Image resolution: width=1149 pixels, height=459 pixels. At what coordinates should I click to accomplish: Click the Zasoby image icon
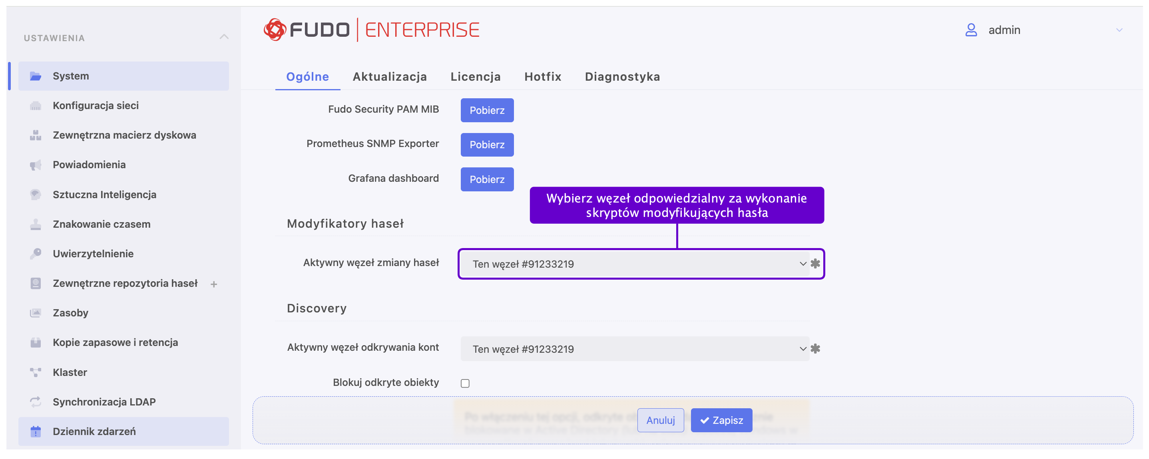[x=36, y=313]
